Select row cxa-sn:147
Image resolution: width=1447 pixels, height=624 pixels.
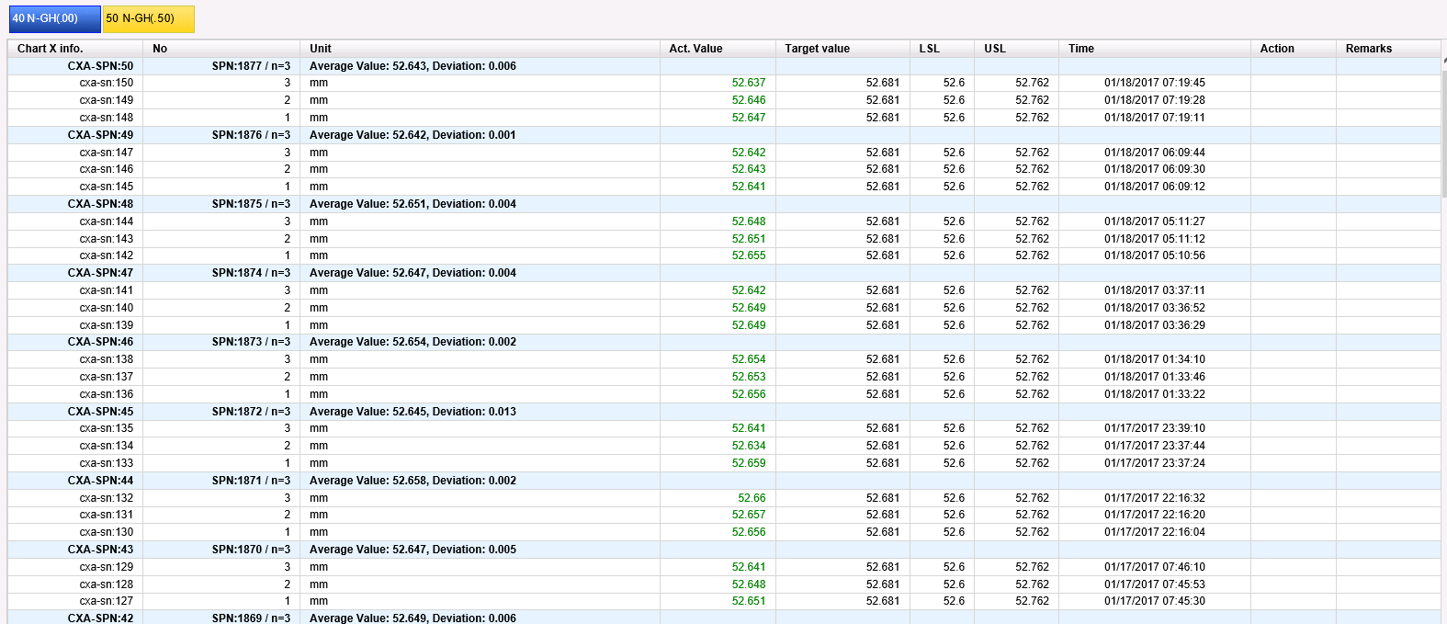click(724, 153)
